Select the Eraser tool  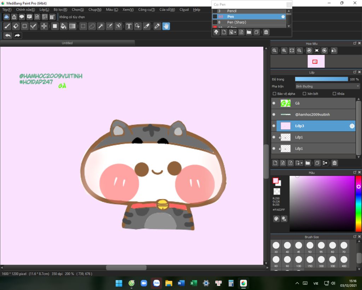click(16, 26)
